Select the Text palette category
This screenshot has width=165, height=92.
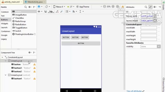pyautogui.click(x=3, y=16)
